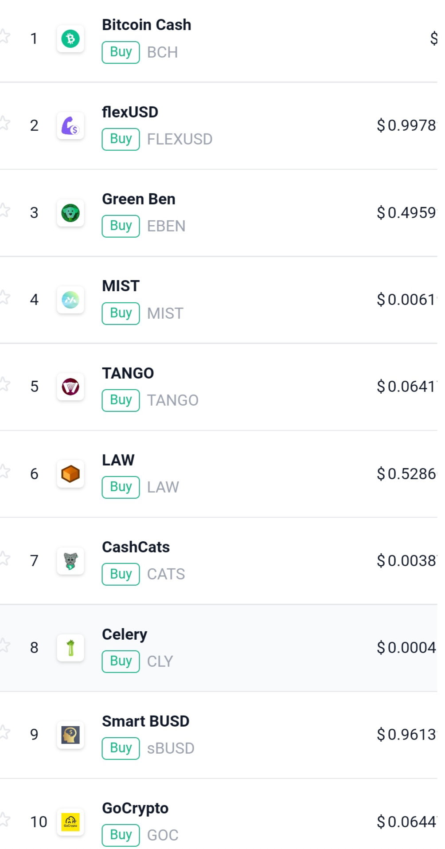Select the MIST price value

point(407,300)
